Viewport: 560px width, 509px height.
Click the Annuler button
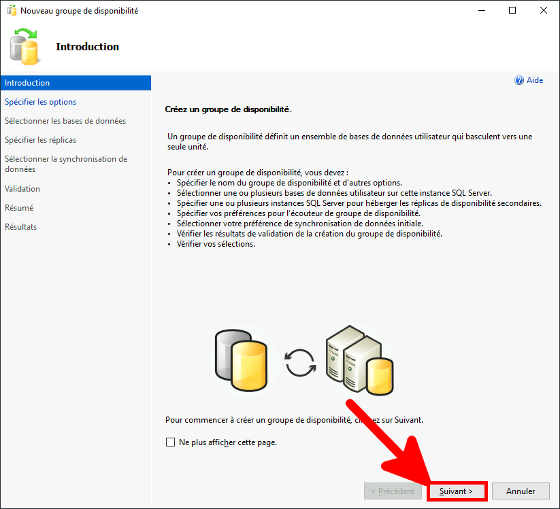click(x=521, y=491)
